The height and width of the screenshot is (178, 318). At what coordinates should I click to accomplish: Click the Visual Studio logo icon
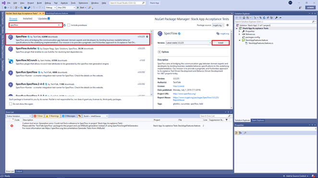click(3, 3)
